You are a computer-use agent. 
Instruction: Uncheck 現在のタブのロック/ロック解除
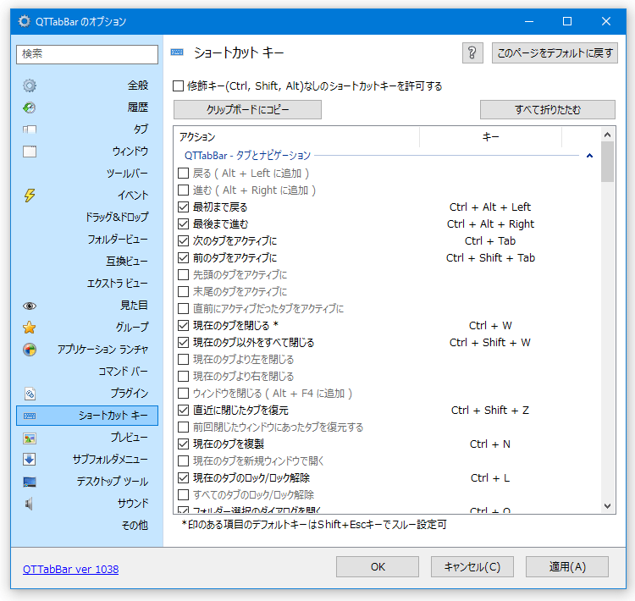tap(184, 478)
